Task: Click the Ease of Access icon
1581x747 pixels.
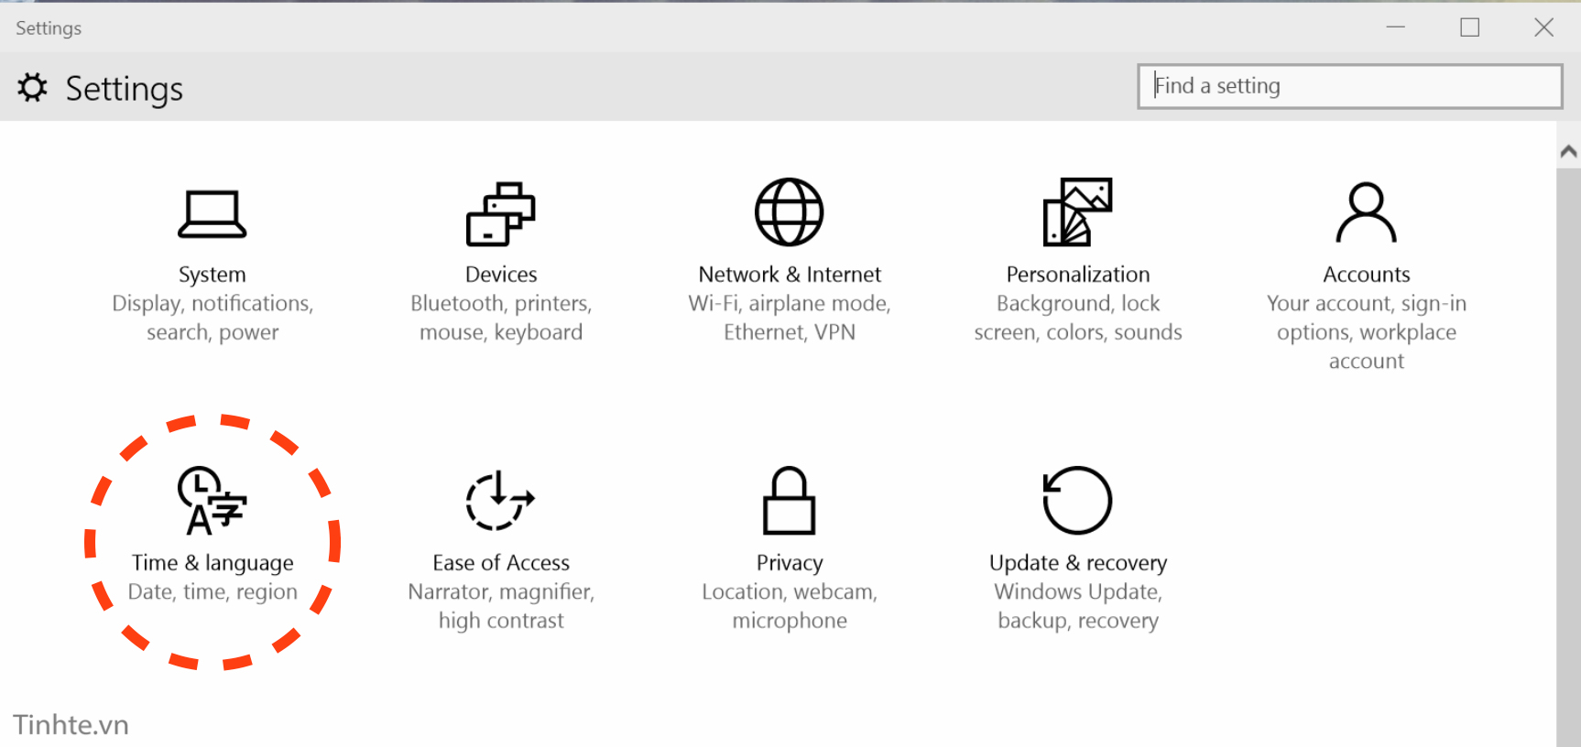Action: tap(500, 501)
